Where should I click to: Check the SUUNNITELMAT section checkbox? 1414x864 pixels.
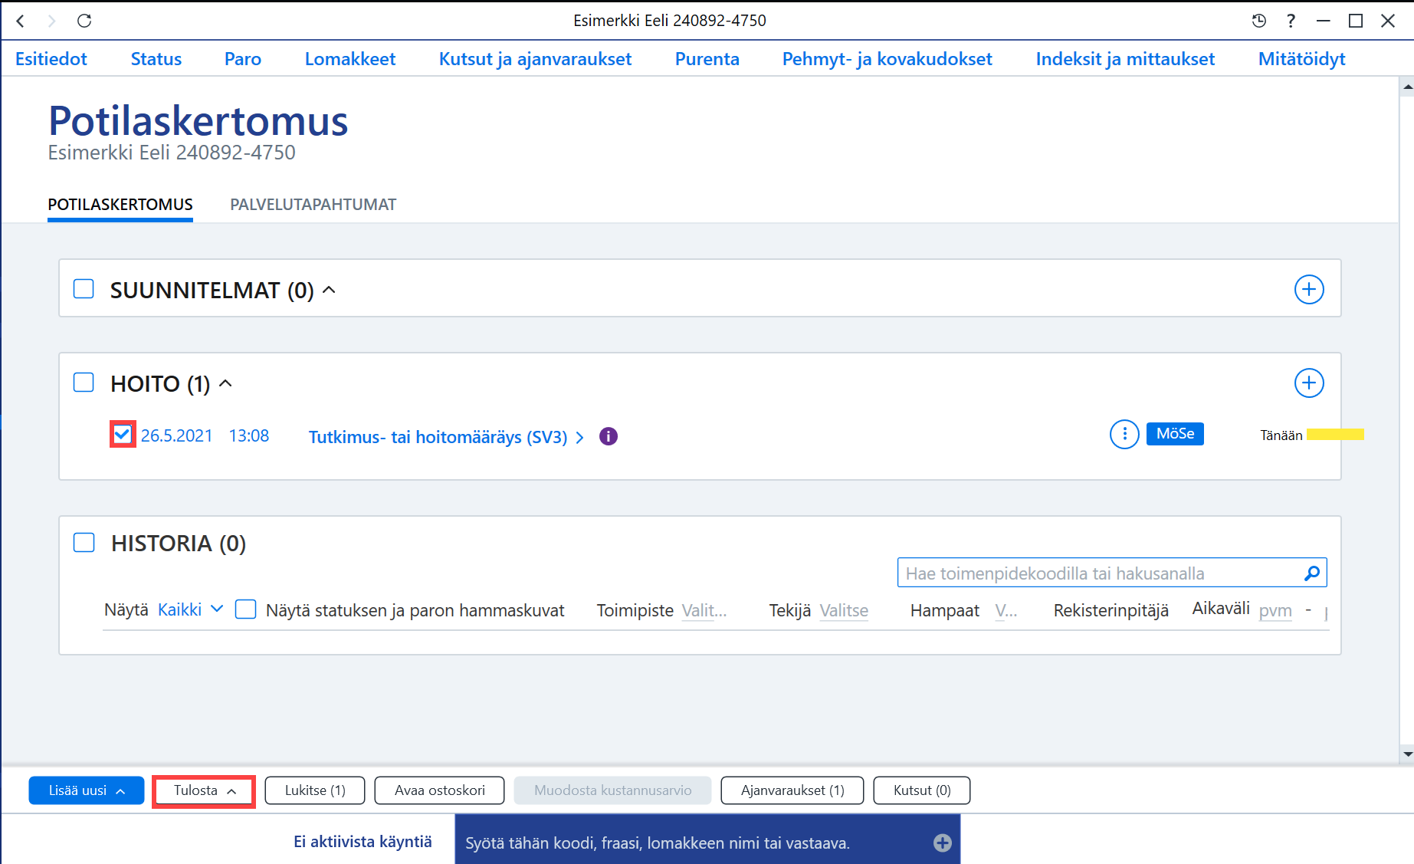(x=84, y=289)
